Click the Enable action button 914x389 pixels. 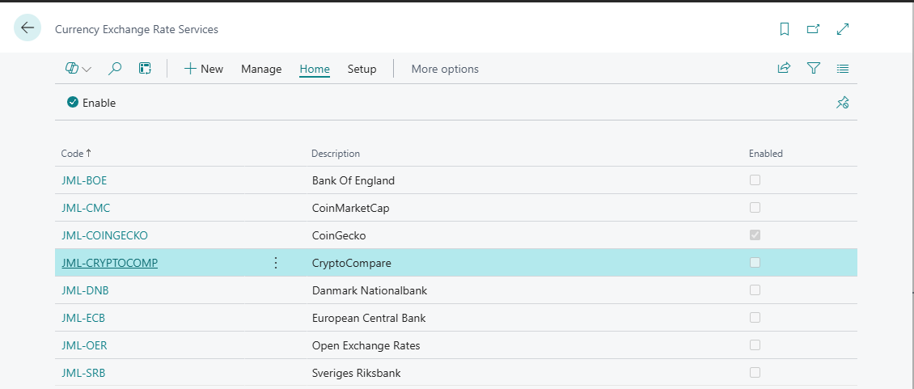point(91,103)
